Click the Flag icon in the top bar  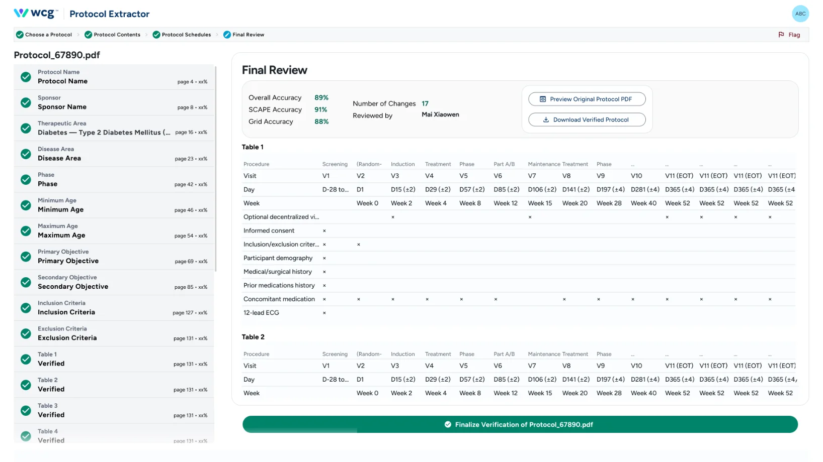[x=781, y=35]
